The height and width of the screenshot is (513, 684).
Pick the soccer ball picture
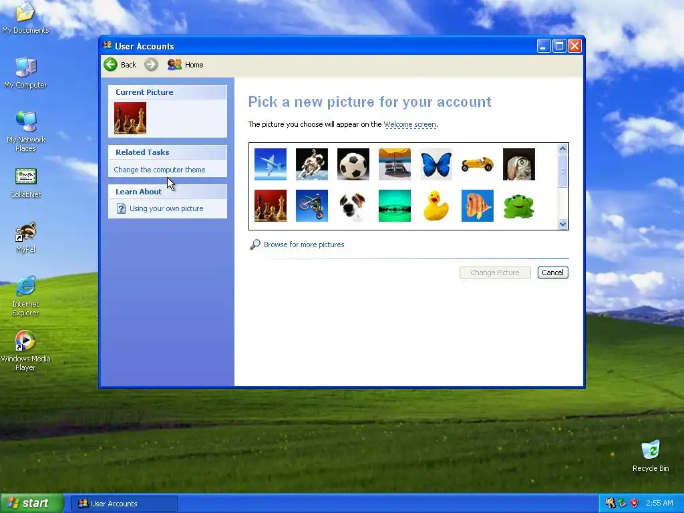coord(353,164)
